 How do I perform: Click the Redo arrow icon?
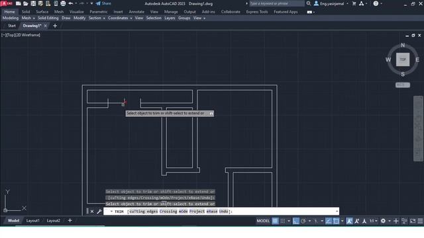[81, 3]
